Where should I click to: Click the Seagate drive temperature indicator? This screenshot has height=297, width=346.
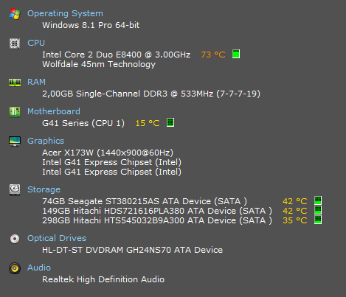point(318,200)
